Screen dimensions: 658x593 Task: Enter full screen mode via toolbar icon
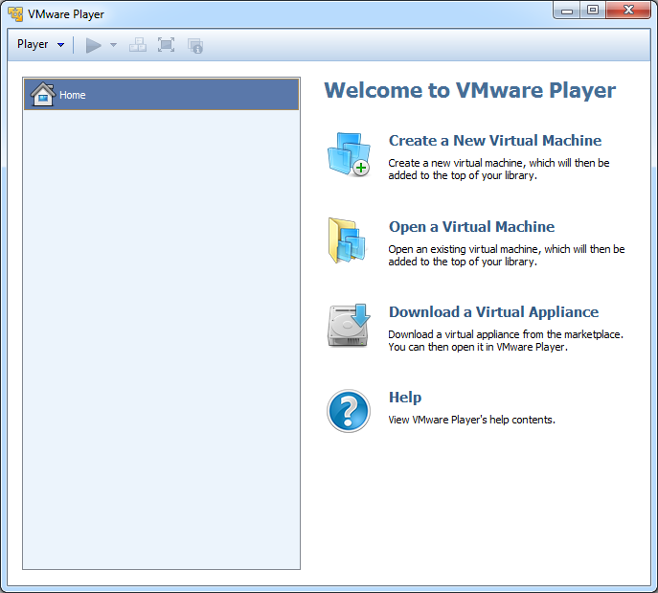pyautogui.click(x=167, y=45)
